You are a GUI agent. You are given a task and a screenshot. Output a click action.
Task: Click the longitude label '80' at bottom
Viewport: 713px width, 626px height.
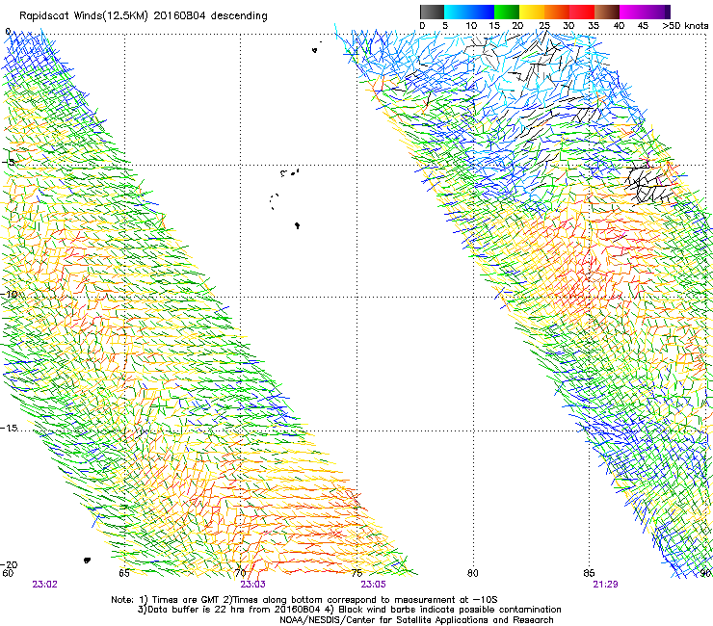[473, 573]
